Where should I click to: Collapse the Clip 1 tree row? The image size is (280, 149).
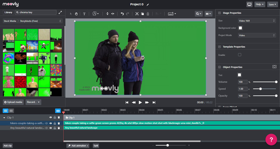pos(4,118)
